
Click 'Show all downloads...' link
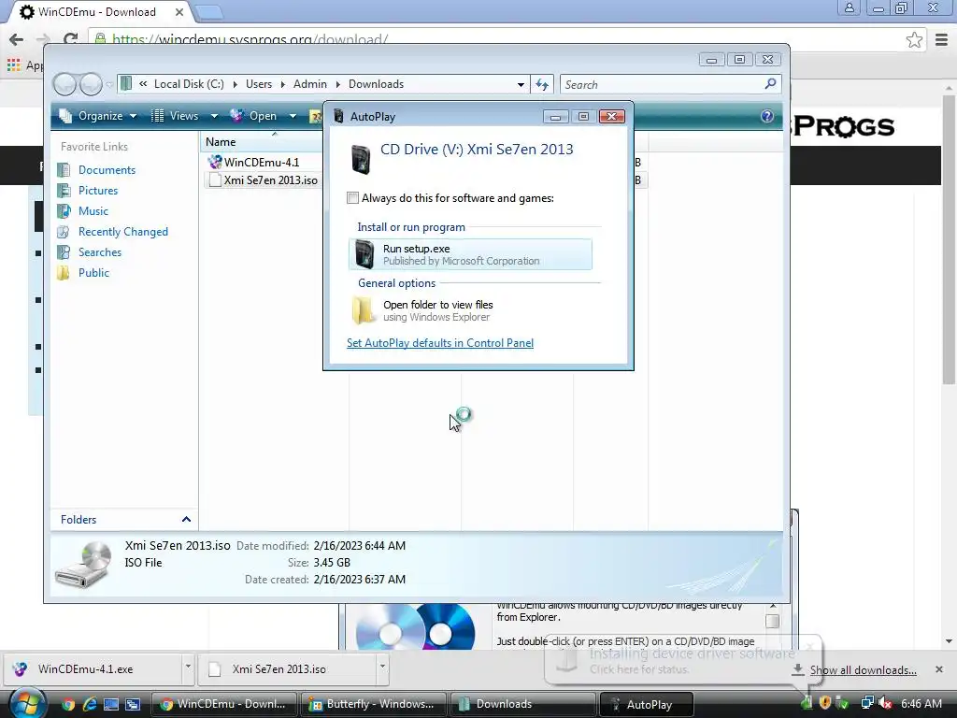[863, 670]
